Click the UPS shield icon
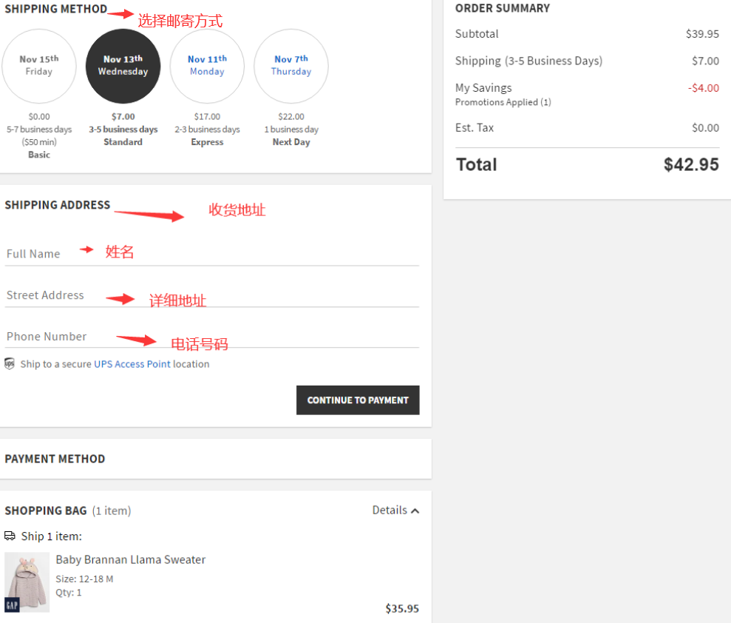The image size is (731, 623). pyautogui.click(x=10, y=363)
